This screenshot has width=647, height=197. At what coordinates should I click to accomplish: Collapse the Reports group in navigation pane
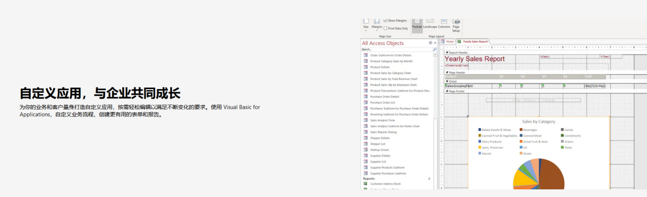pyautogui.click(x=429, y=179)
